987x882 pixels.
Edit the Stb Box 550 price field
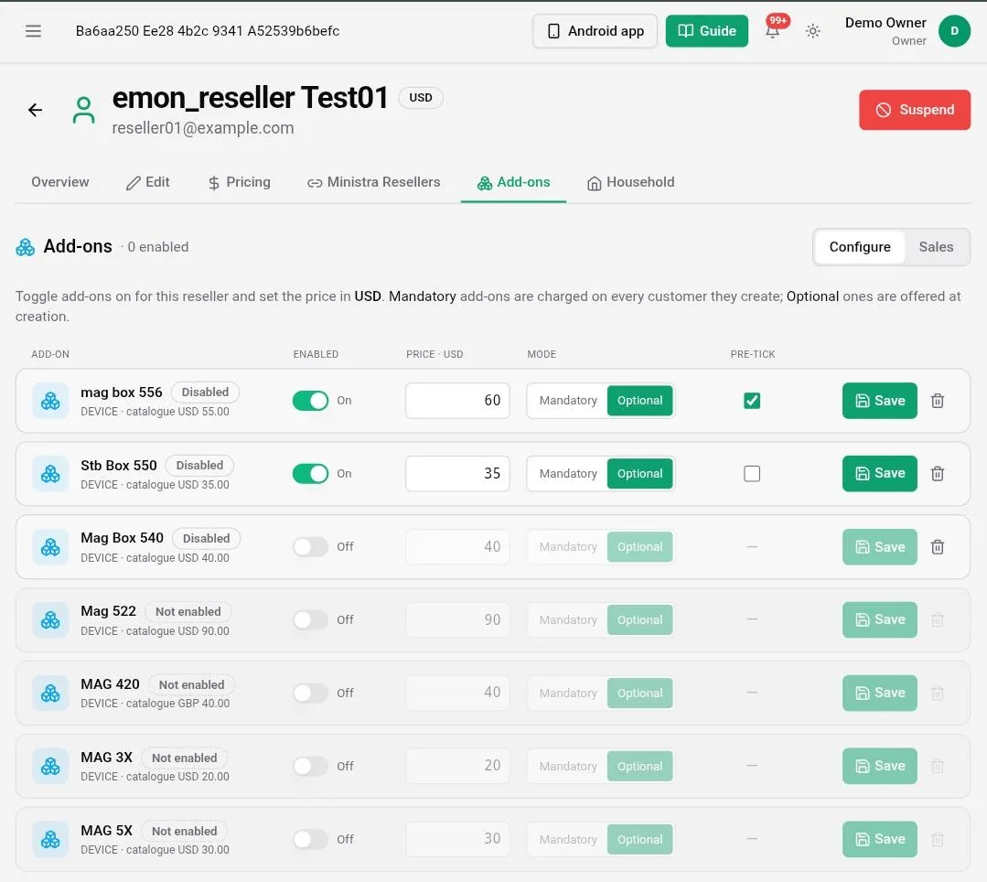(457, 473)
